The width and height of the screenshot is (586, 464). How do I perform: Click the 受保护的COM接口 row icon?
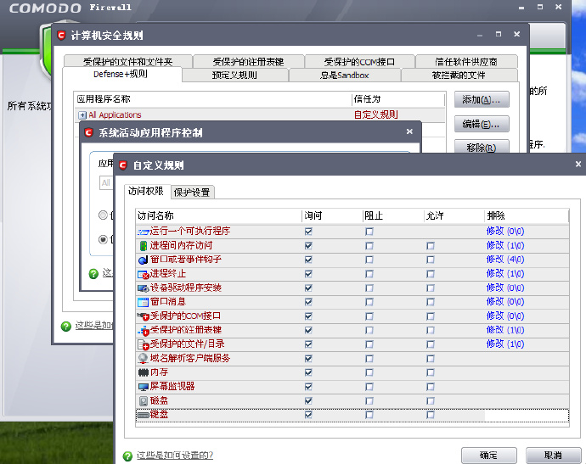point(144,316)
